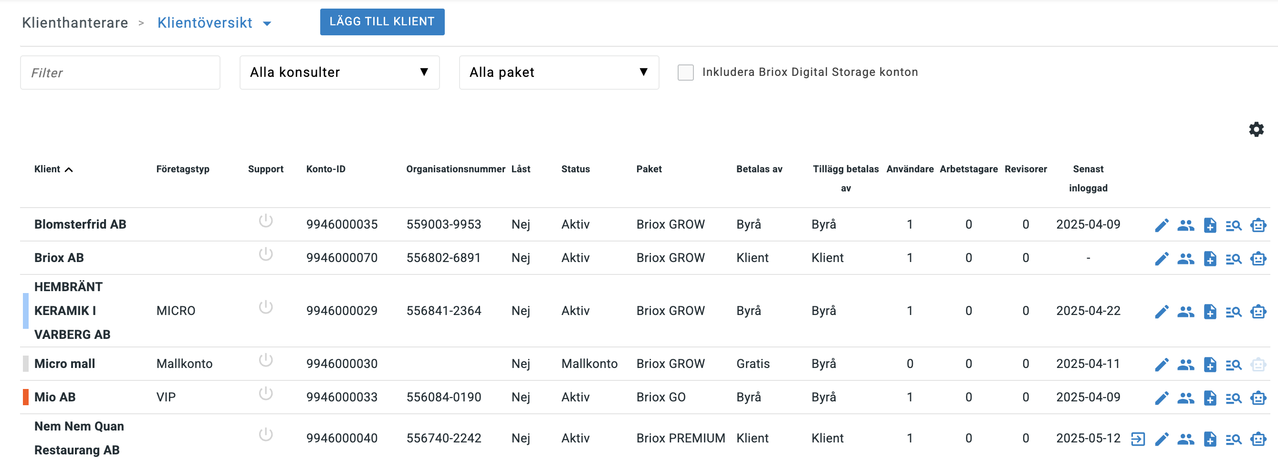Click robot icon in Briox AB row
This screenshot has width=1278, height=462.
pyautogui.click(x=1258, y=259)
